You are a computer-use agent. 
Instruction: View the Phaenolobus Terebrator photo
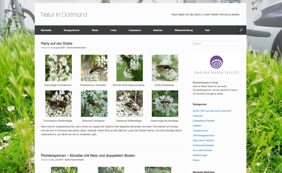(94, 68)
